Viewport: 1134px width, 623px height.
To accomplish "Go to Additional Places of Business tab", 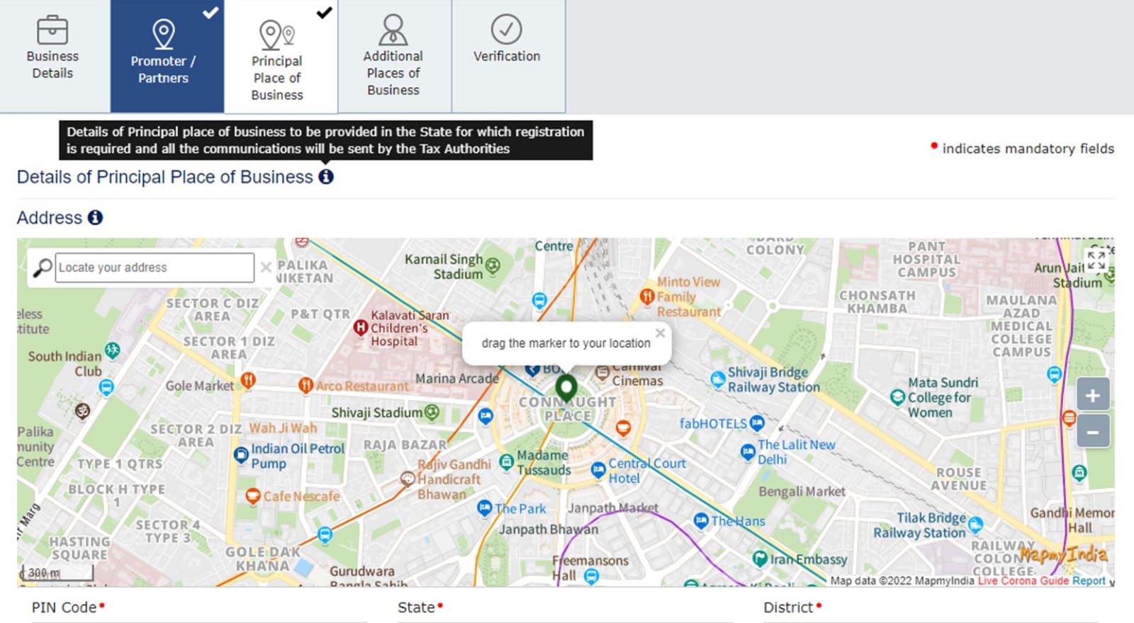I will click(393, 56).
